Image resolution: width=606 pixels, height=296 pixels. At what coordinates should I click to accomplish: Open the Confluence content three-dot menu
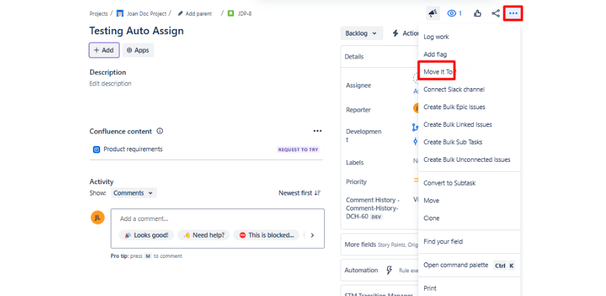[x=317, y=131]
